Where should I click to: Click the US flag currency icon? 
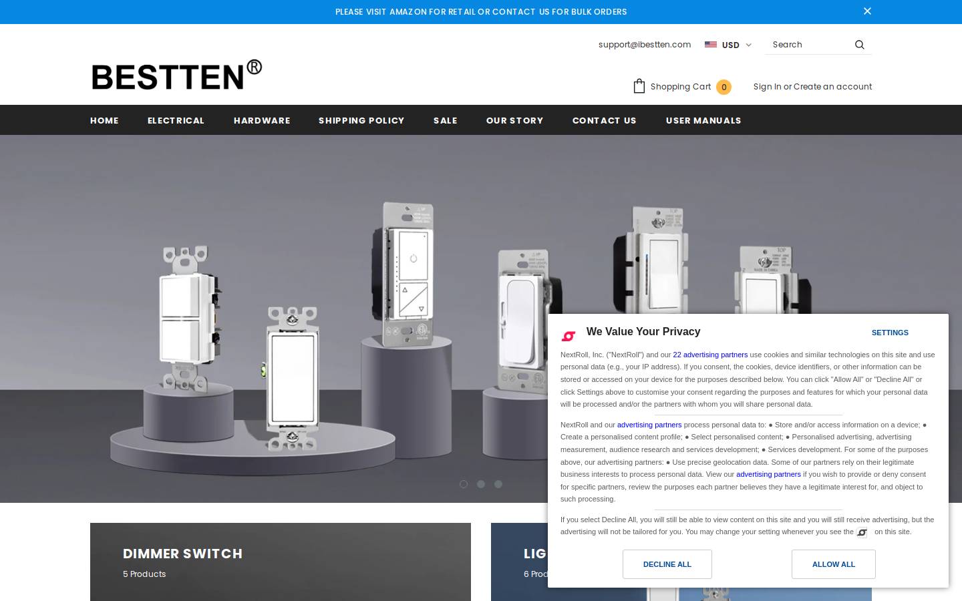(711, 45)
